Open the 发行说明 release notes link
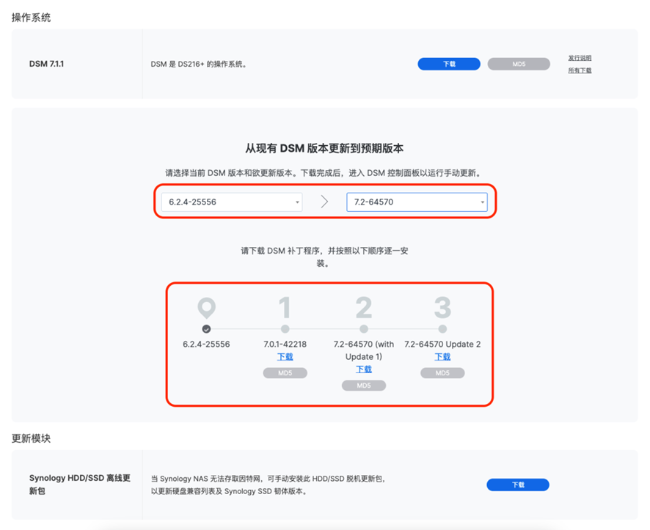Image resolution: width=650 pixels, height=530 pixels. coord(580,58)
